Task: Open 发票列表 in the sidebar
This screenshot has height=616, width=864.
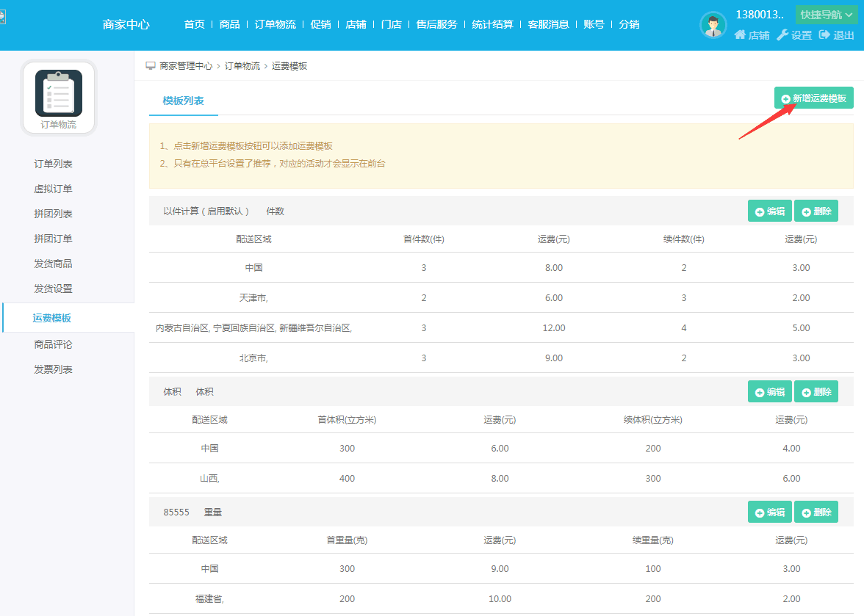Action: coord(53,369)
